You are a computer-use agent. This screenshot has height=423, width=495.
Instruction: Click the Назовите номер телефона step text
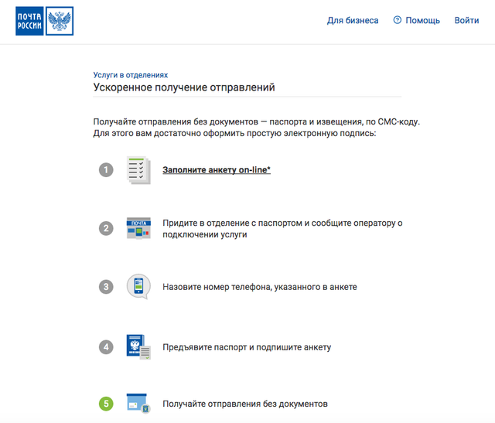259,287
